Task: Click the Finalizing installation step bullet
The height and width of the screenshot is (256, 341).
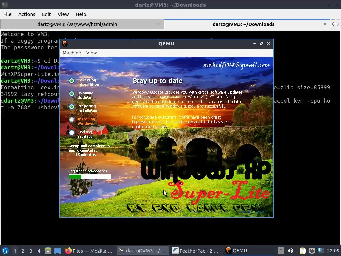Action: click(72, 133)
